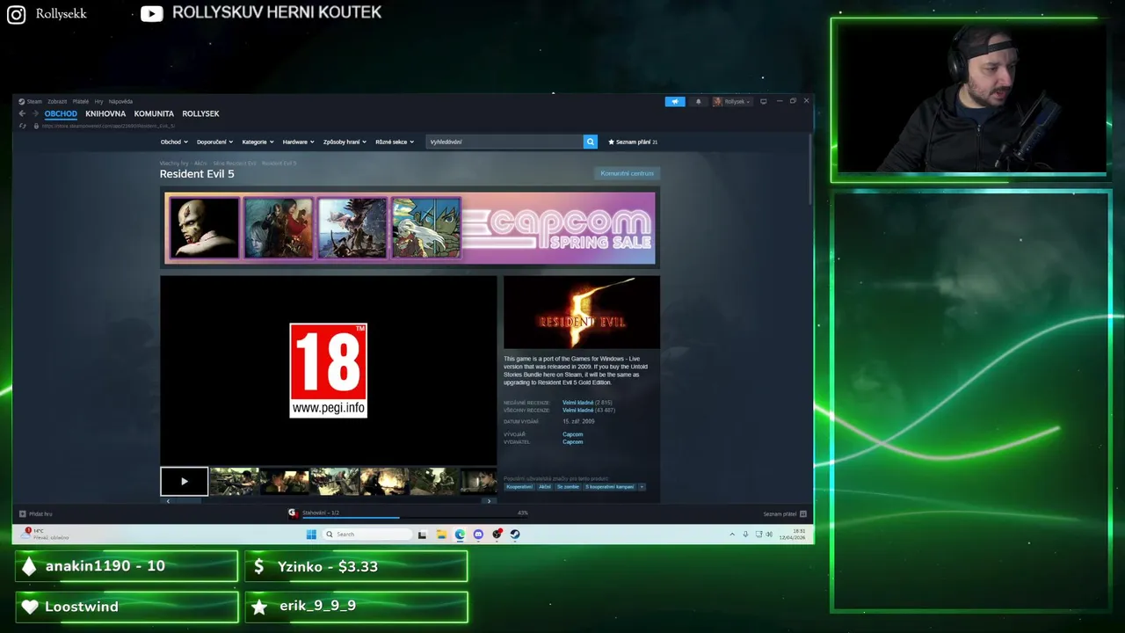Click the Capcom developer link
Viewport: 1125px width, 633px height.
pos(572,434)
